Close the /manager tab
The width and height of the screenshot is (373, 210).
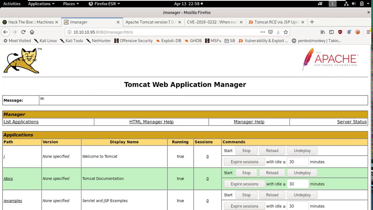(x=118, y=22)
